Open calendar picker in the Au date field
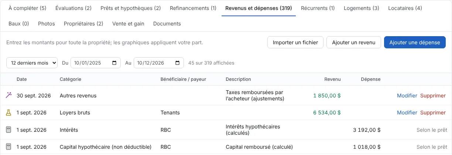Image resolution: width=452 pixels, height=155 pixels. [x=177, y=63]
